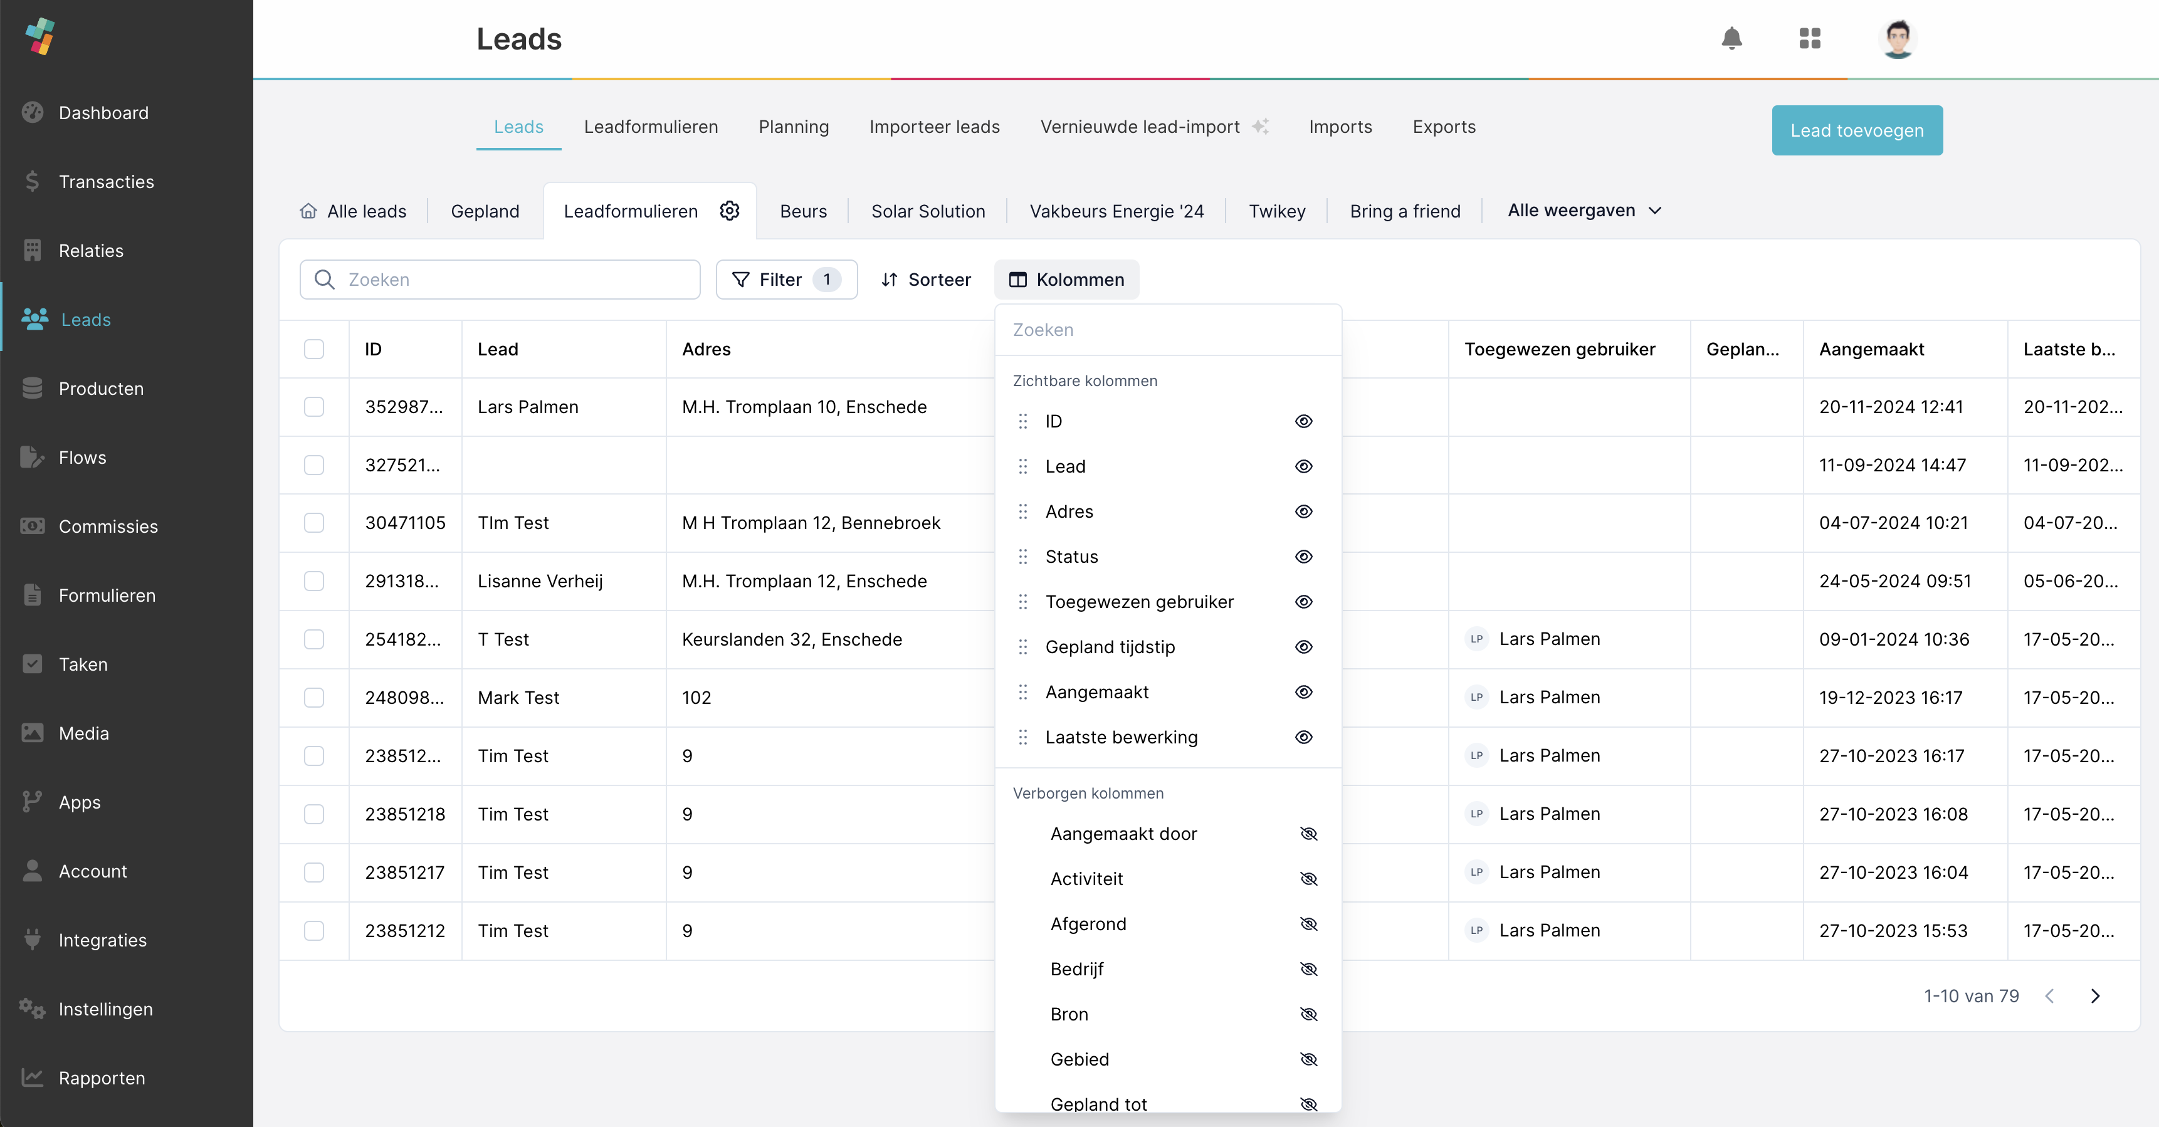Tick the select-all header checkbox
Viewport: 2159px width, 1127px height.
click(x=313, y=349)
